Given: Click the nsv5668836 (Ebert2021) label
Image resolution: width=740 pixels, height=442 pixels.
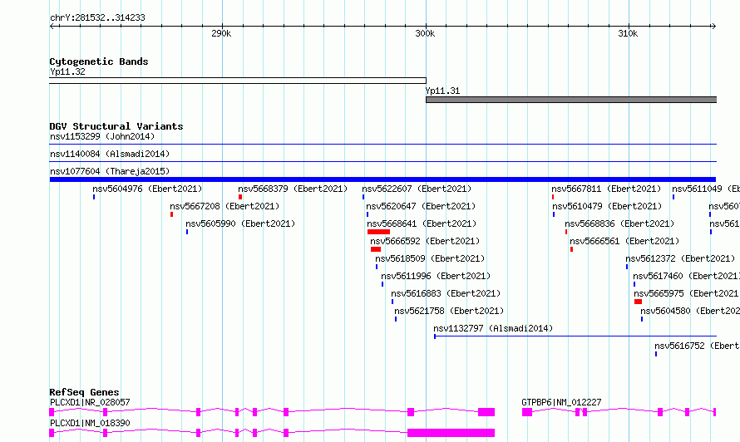Looking at the screenshot, I should point(619,223).
